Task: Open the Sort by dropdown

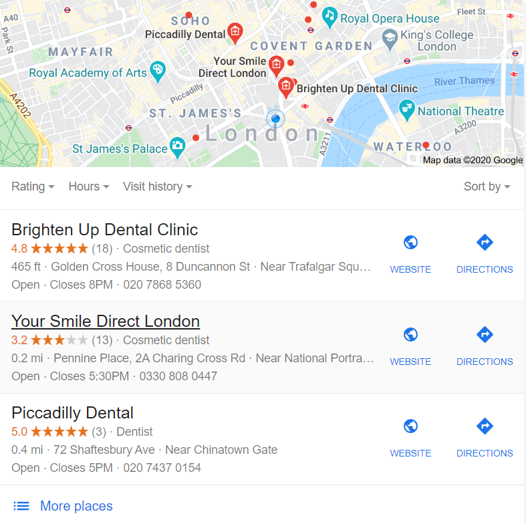Action: 487,186
